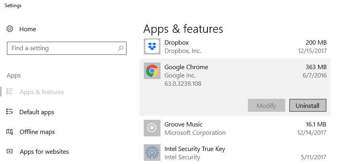Select the Intel Security True Key icon
Image resolution: width=346 pixels, height=164 pixels.
pyautogui.click(x=152, y=153)
